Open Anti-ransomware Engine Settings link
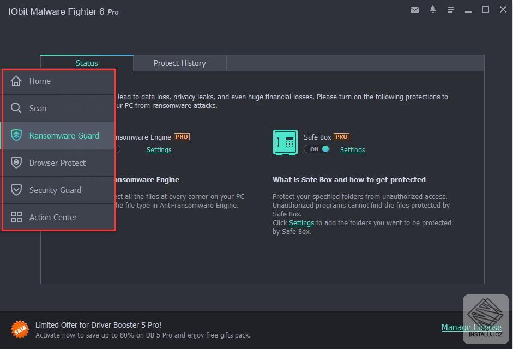Viewport: 513px width, 349px height. pos(159,149)
